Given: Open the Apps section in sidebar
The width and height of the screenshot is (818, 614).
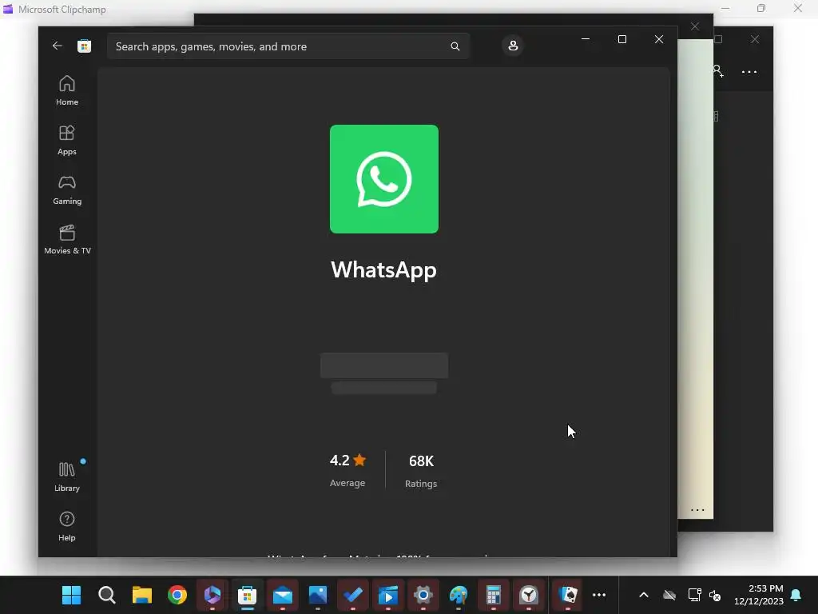Looking at the screenshot, I should point(67,141).
